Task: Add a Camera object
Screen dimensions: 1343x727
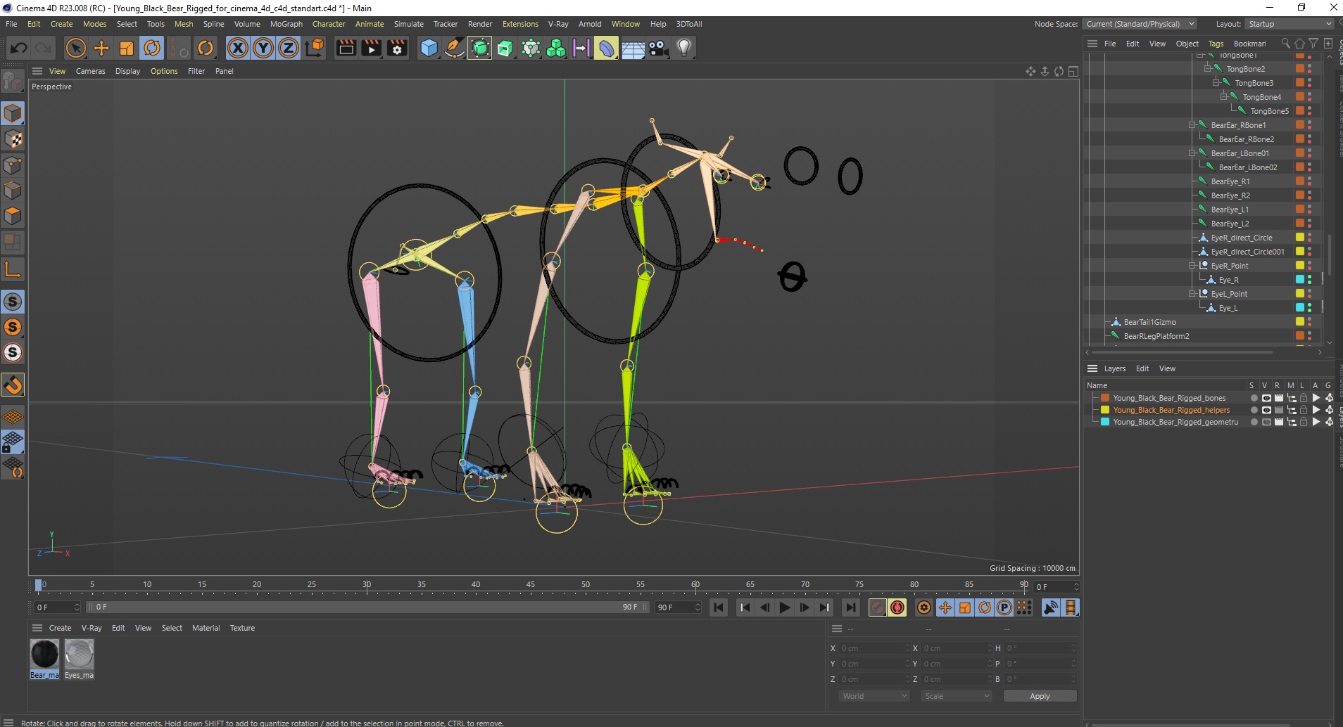Action: [x=658, y=48]
